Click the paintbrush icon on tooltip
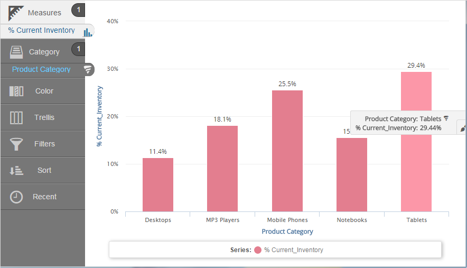This screenshot has width=467, height=268. (x=462, y=128)
